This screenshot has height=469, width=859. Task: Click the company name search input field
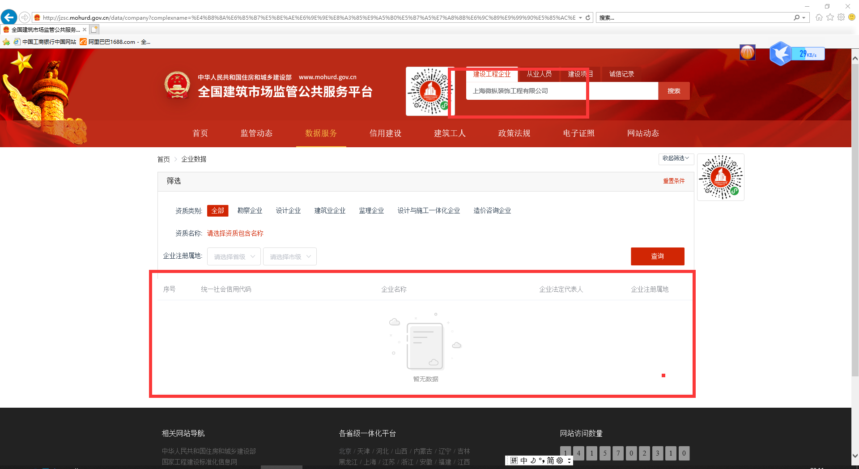click(561, 91)
